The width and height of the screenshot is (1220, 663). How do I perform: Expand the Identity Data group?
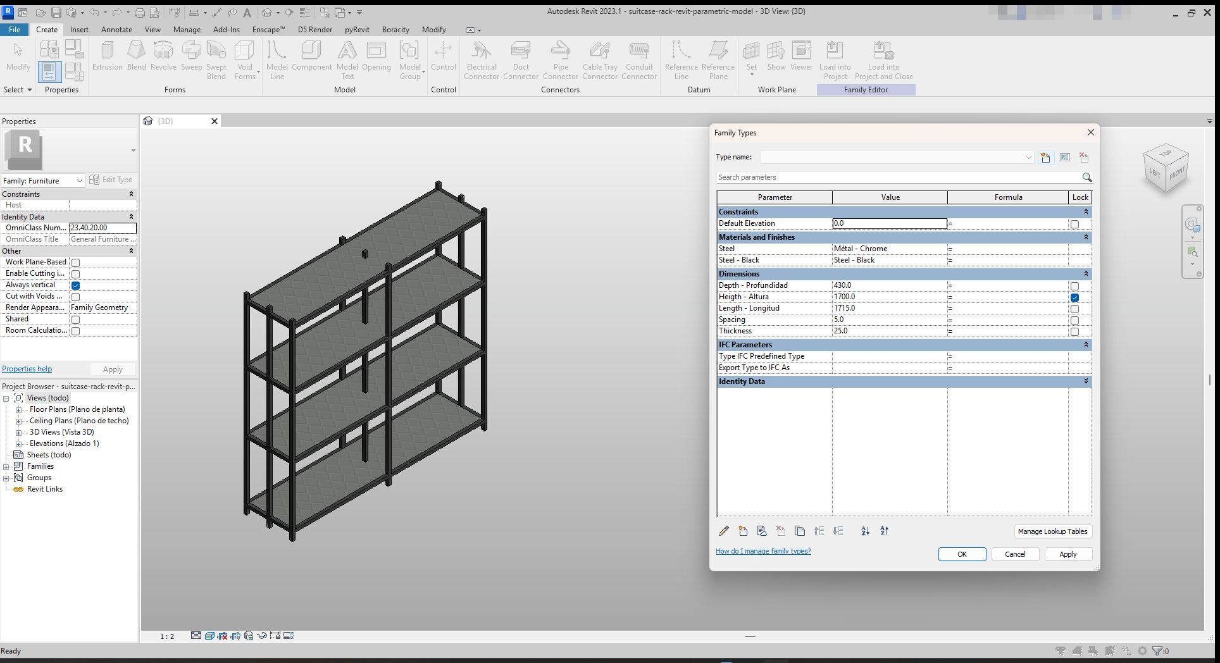tap(1086, 381)
